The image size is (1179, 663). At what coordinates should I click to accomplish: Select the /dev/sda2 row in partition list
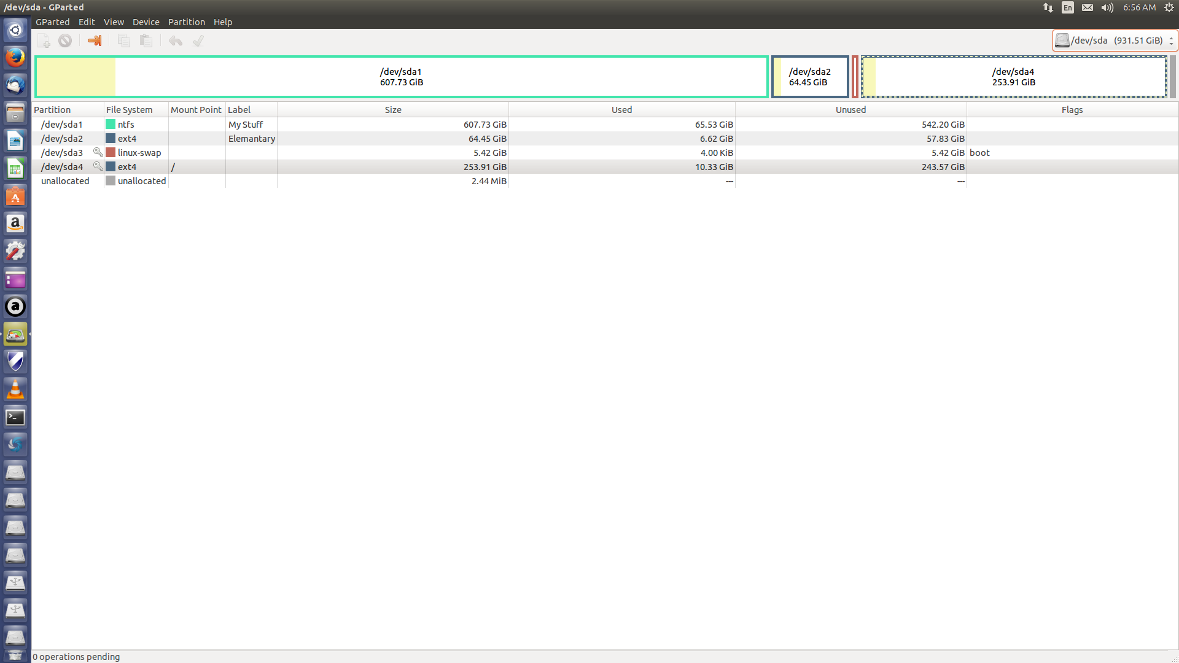[x=605, y=138]
